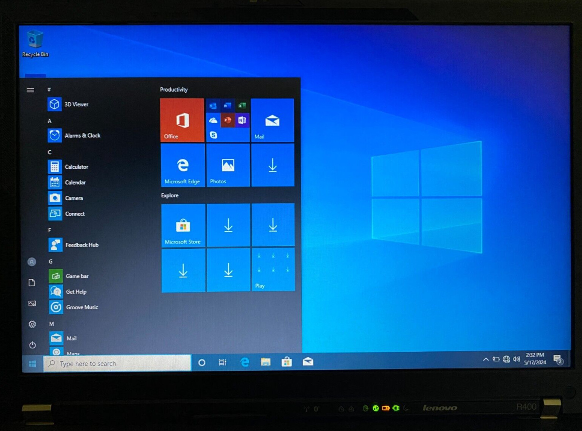The image size is (582, 431).
Task: Open Task View on the taskbar
Action: (x=223, y=362)
